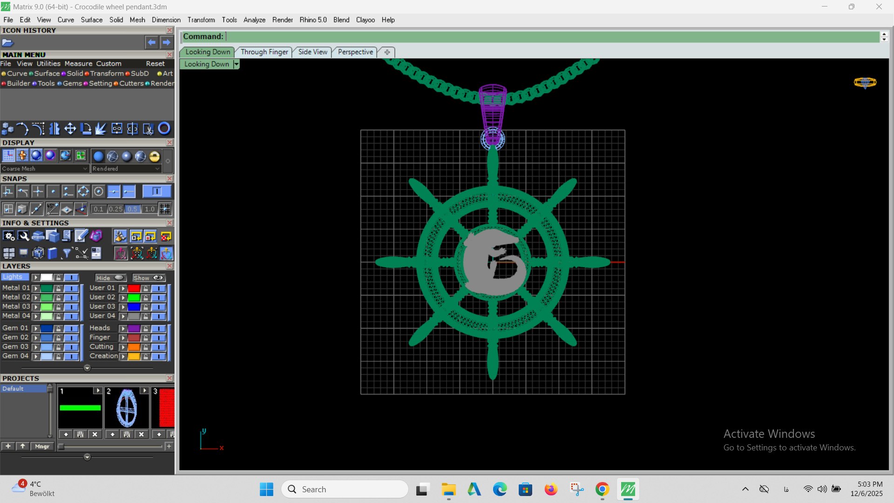This screenshot has height=503, width=894.
Task: Open the gears settings icon in Info & Settings
Action: pos(9,236)
